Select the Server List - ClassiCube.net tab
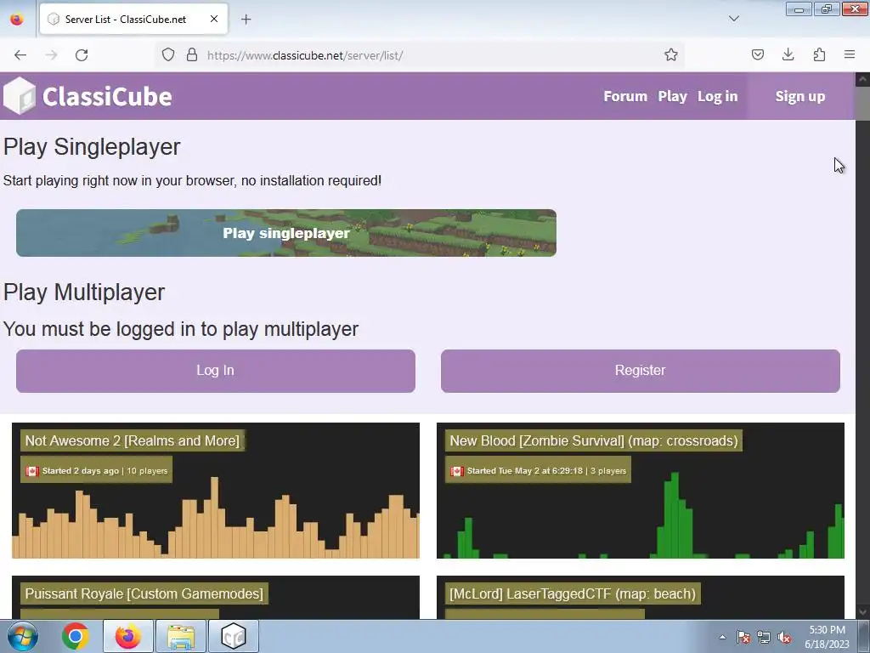The image size is (870, 653). [133, 20]
